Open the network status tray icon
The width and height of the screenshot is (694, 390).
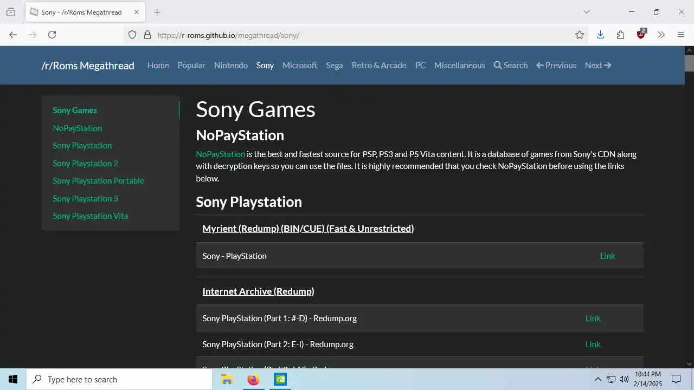click(x=611, y=379)
